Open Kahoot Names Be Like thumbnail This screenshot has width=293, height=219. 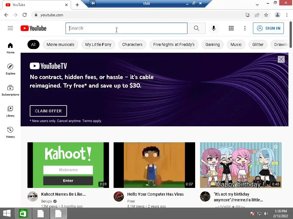click(x=68, y=165)
